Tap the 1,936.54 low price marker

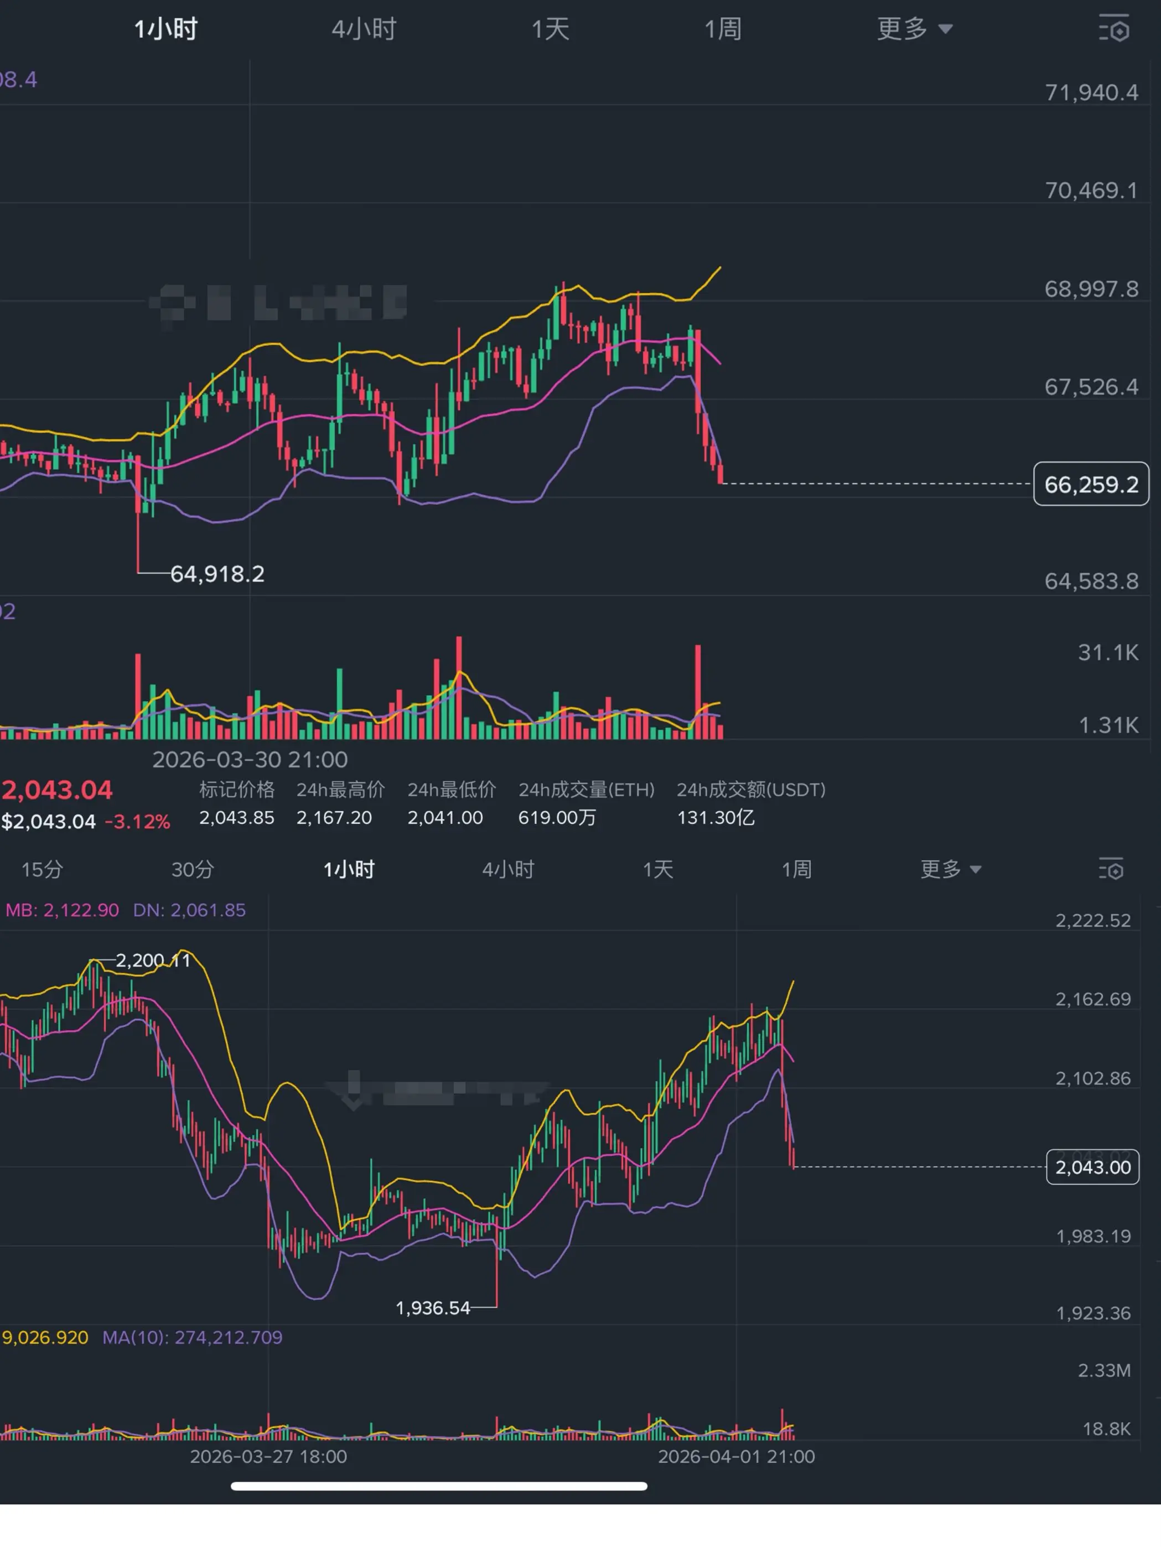pos(433,1308)
